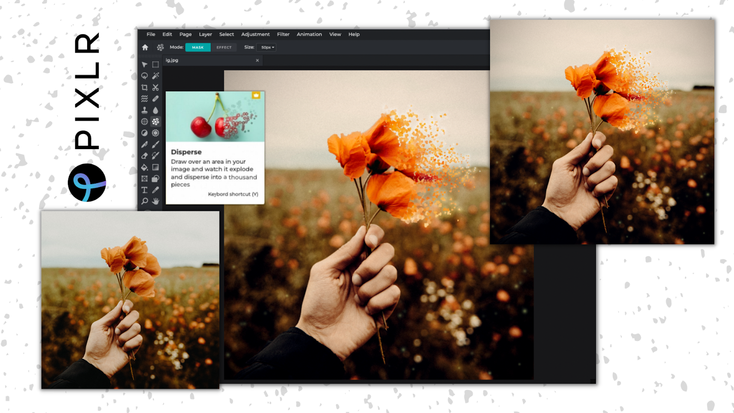Click the Pixlr round logo
The height and width of the screenshot is (413, 734).
(87, 183)
